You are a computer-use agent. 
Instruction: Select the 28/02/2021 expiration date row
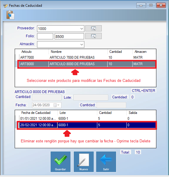tap(87, 125)
